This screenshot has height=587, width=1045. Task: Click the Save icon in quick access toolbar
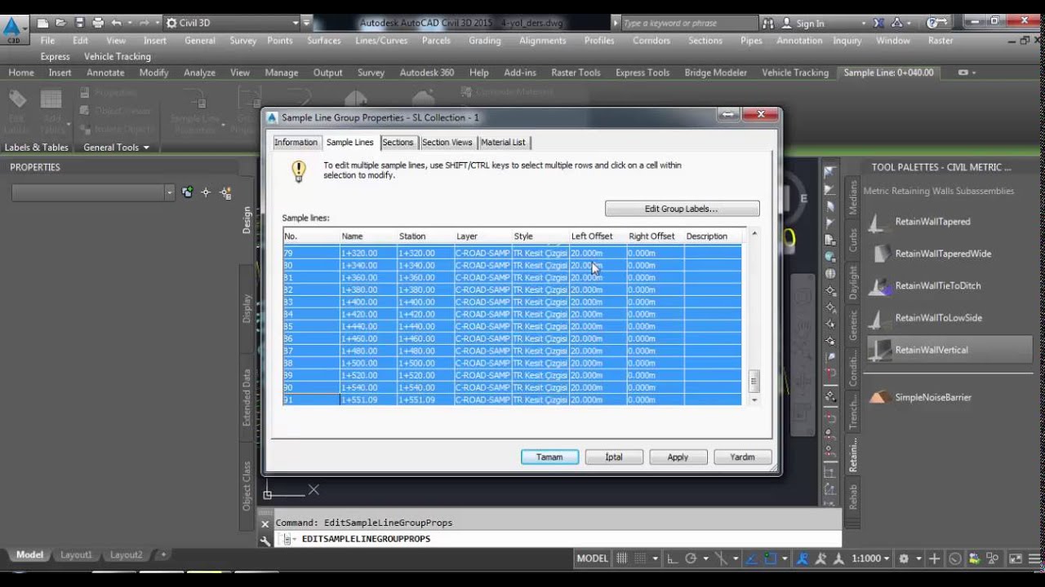(79, 23)
